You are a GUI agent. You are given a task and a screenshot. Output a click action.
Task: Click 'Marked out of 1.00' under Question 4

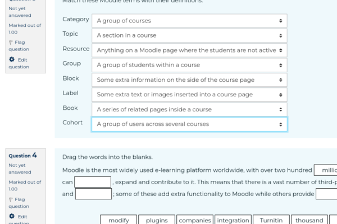click(25, 185)
